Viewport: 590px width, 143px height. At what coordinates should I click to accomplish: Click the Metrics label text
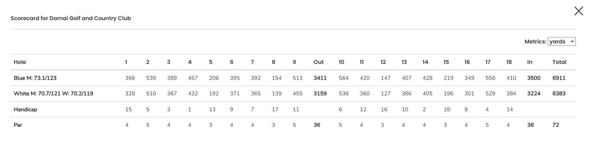535,42
